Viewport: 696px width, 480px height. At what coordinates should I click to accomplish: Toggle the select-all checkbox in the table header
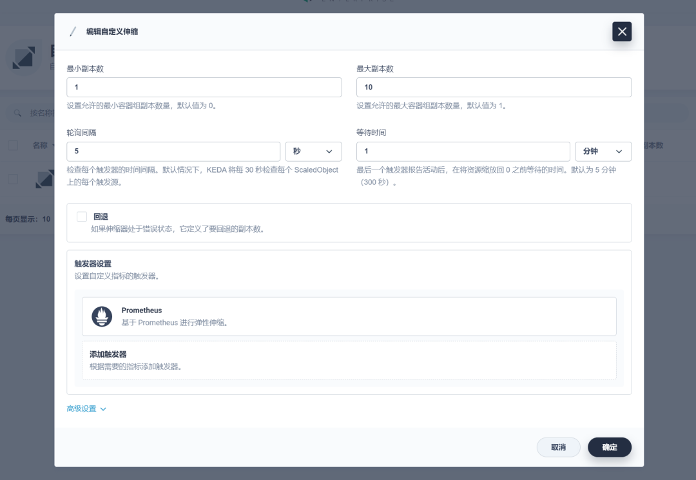click(x=12, y=145)
